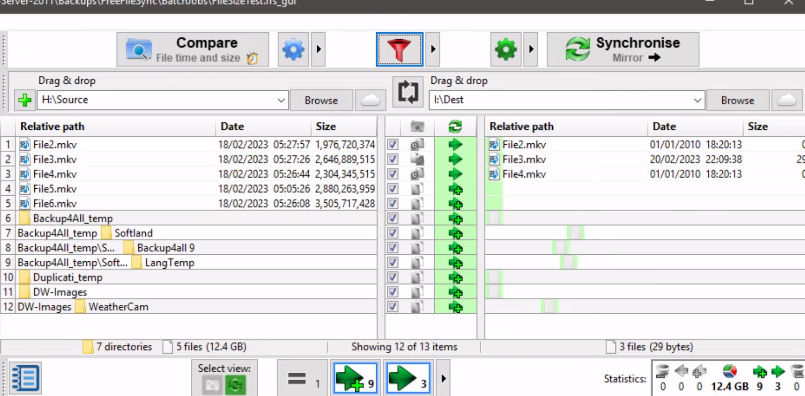
Task: Uncheck the File4.mkv row checkbox
Action: click(393, 174)
